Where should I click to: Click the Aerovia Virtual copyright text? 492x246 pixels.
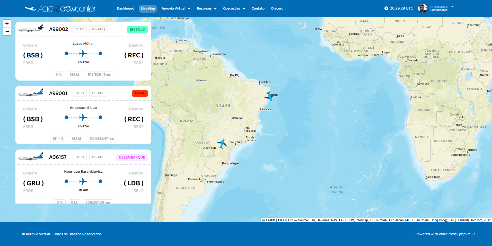click(x=62, y=234)
